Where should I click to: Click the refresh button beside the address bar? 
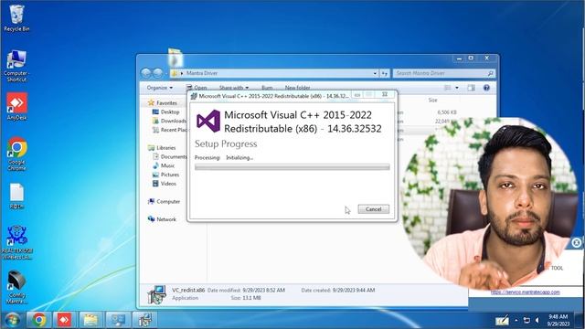coord(385,73)
